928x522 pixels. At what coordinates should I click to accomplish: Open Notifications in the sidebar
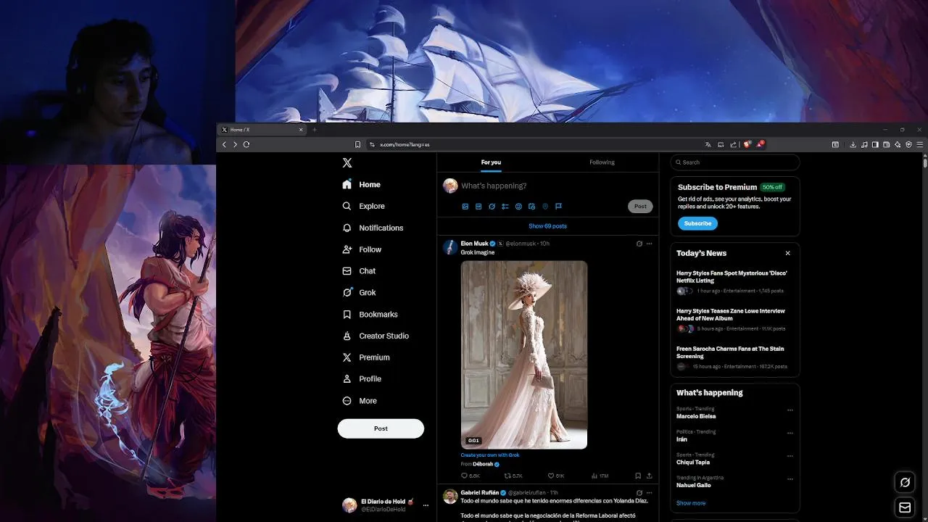373,228
